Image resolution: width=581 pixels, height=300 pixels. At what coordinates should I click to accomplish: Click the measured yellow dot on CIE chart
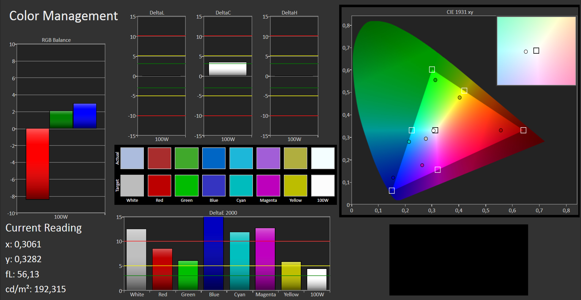click(459, 98)
